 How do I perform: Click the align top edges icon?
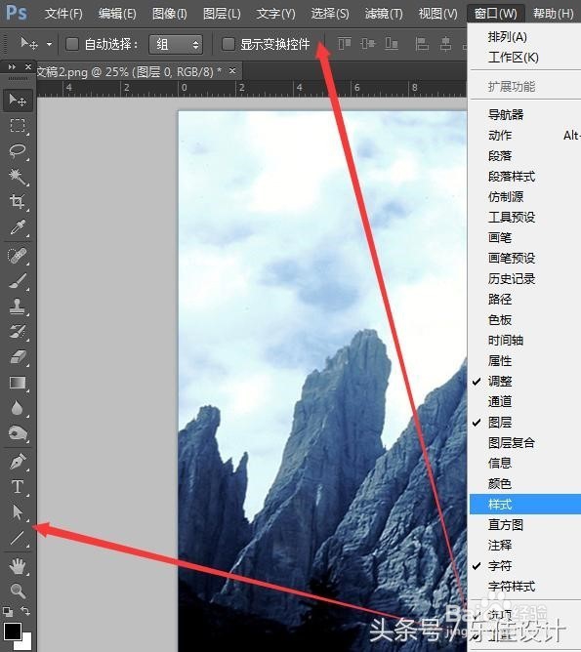click(345, 43)
